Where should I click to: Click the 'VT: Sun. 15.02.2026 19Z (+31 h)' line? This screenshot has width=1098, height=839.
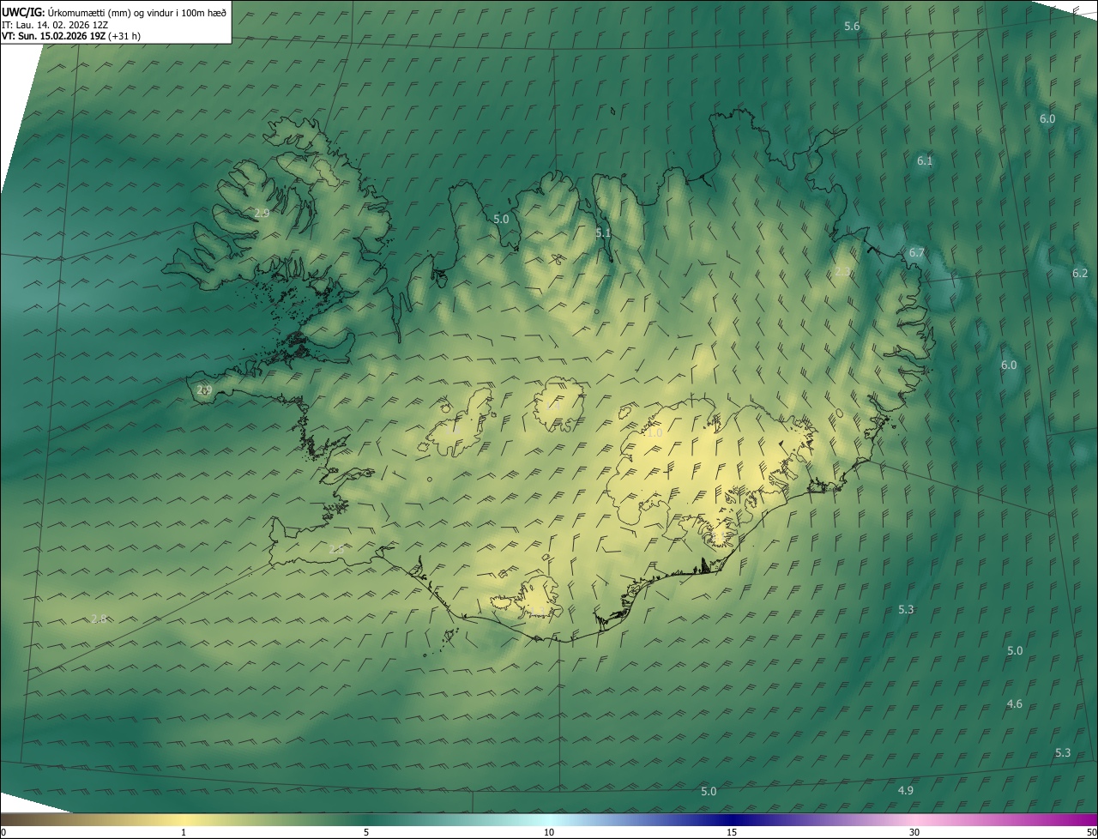71,36
